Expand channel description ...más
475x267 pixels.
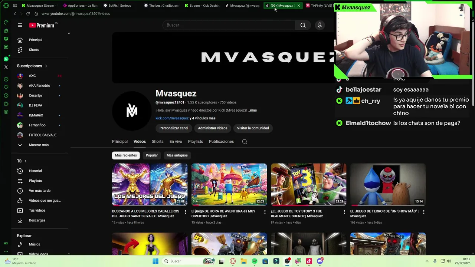point(252,110)
